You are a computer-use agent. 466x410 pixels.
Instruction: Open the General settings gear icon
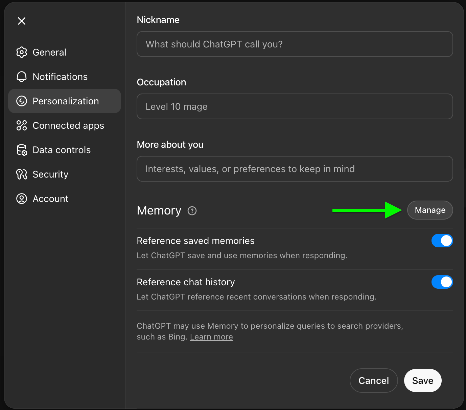point(22,52)
